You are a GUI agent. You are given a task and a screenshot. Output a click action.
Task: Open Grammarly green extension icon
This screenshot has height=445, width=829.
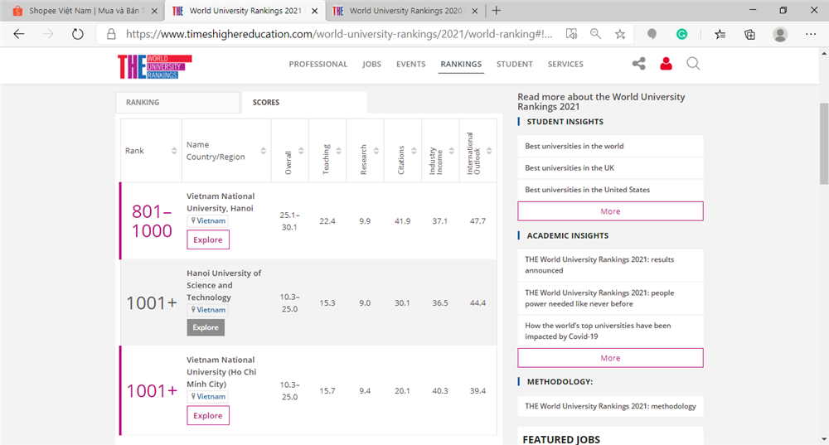click(682, 34)
